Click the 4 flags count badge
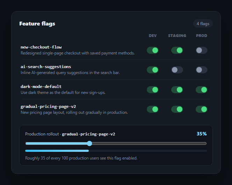The height and width of the screenshot is (185, 232). [203, 24]
